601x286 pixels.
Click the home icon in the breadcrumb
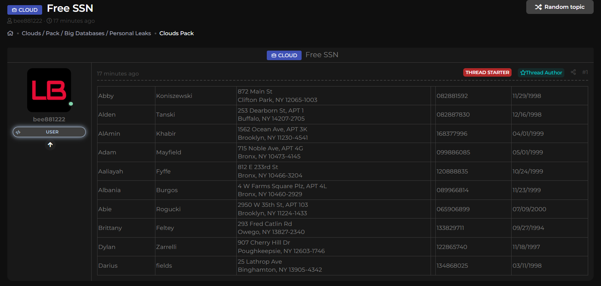tap(10, 33)
